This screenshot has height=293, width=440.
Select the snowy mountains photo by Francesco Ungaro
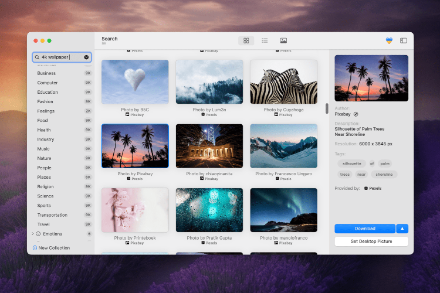point(284,146)
